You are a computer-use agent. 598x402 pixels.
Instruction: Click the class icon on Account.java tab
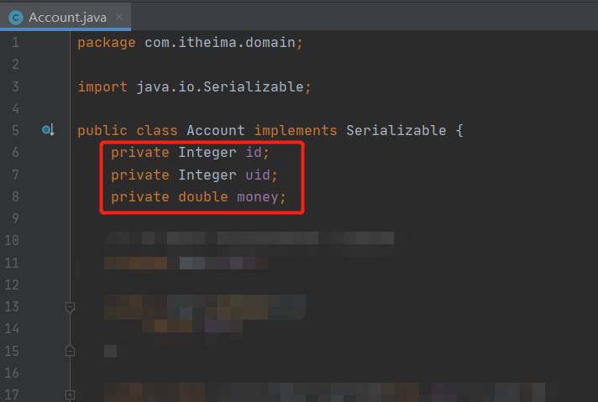[16, 18]
